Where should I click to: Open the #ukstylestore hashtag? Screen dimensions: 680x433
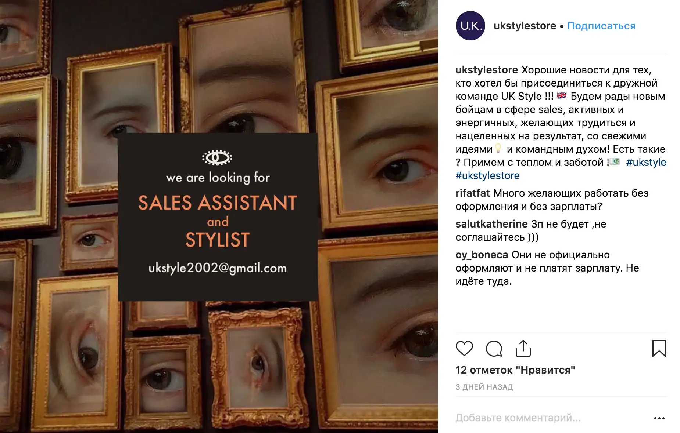(x=487, y=175)
